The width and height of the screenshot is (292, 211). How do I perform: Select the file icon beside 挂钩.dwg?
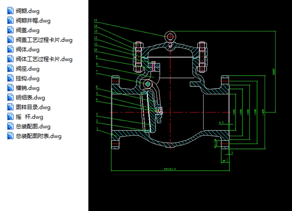click(x=10, y=78)
